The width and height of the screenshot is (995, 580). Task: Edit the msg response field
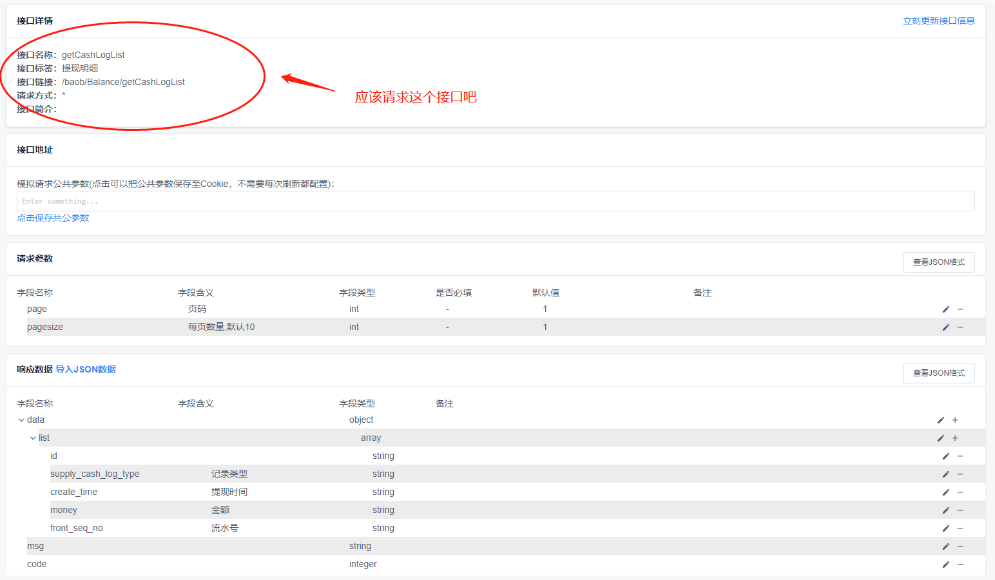pos(946,546)
